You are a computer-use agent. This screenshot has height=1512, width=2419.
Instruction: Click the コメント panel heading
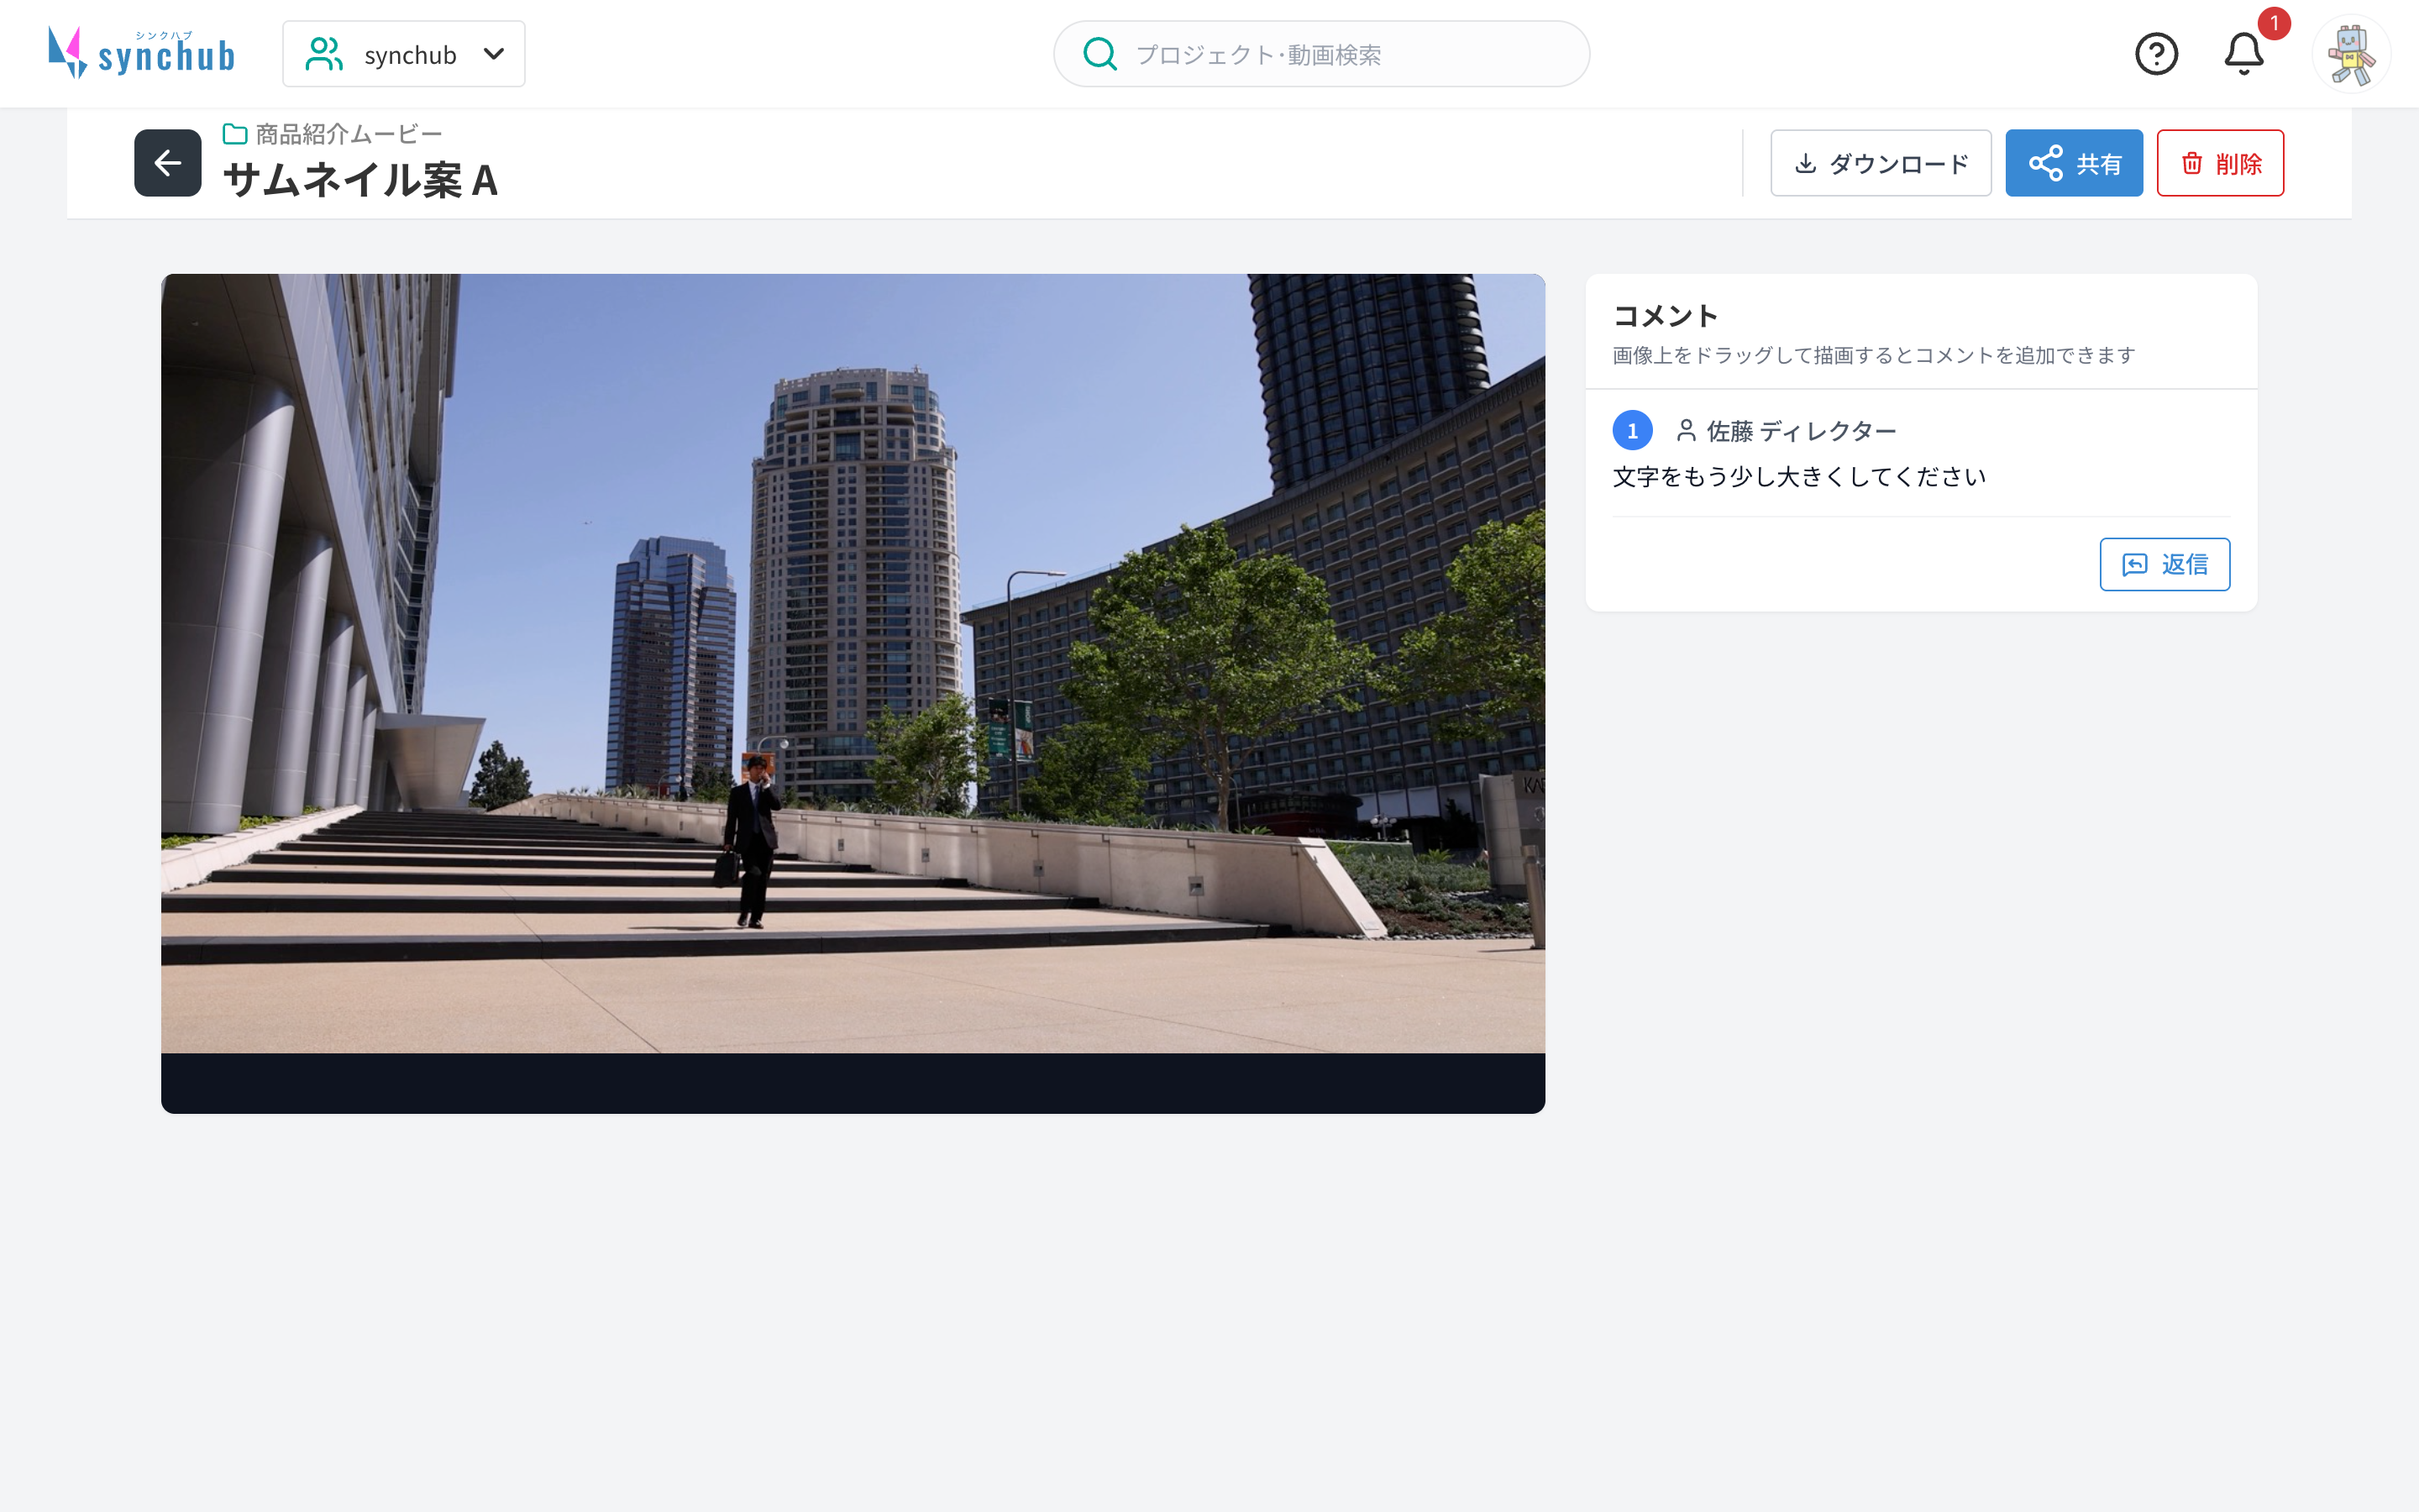1666,316
